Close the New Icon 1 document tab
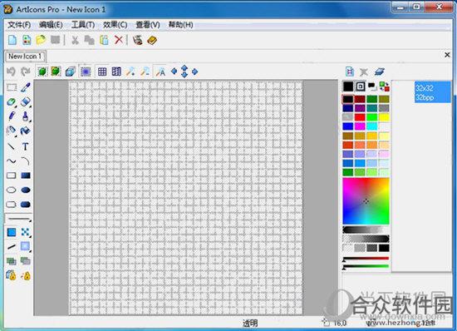The height and width of the screenshot is (331, 457). [447, 55]
